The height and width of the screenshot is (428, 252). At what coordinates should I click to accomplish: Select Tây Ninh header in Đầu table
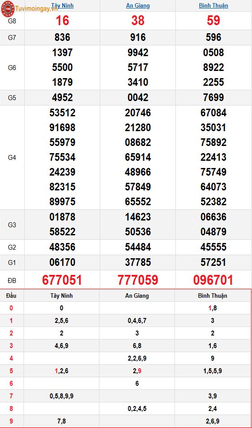click(62, 296)
